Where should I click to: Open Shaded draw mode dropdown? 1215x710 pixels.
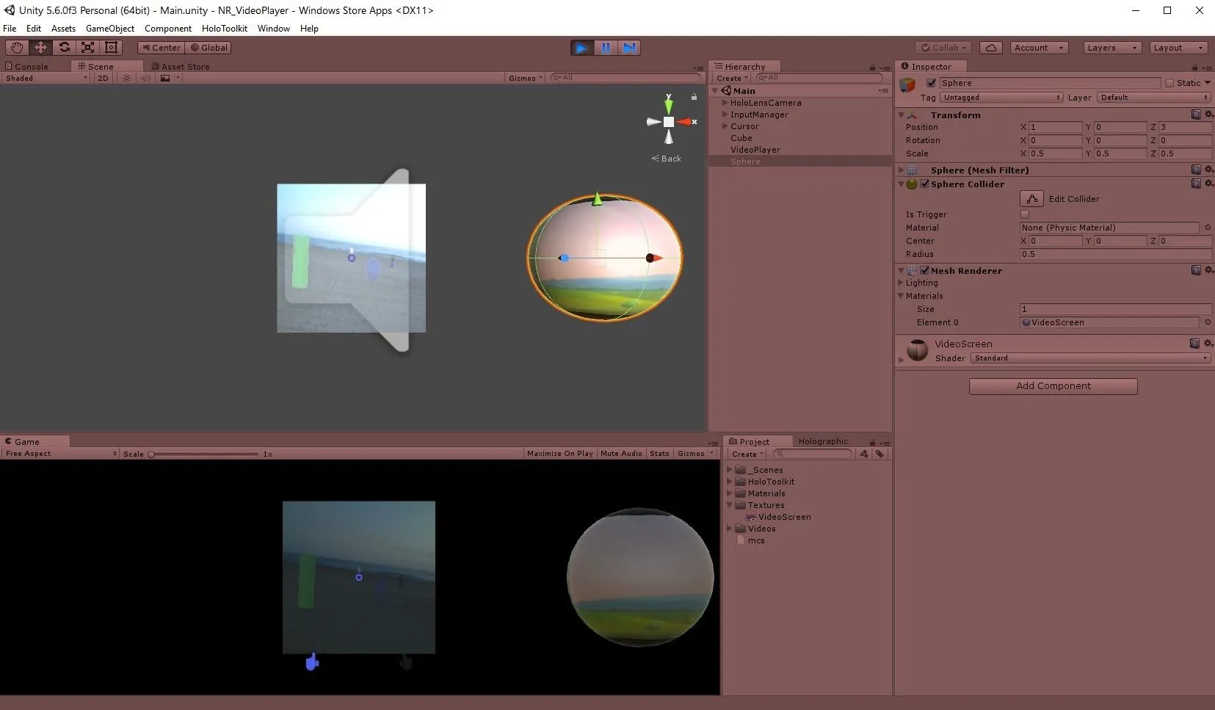coord(46,78)
